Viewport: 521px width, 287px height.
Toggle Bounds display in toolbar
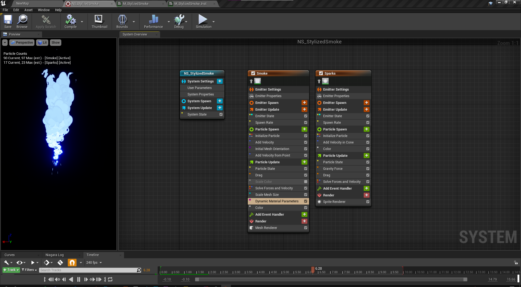click(x=122, y=21)
